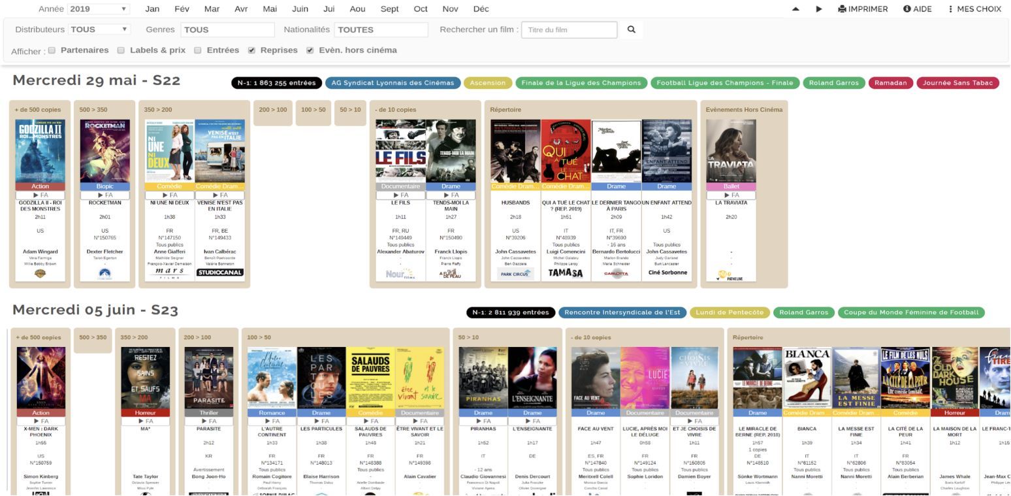This screenshot has height=496, width=1011.
Task: Enable the Entrées checkbox
Action: click(198, 50)
